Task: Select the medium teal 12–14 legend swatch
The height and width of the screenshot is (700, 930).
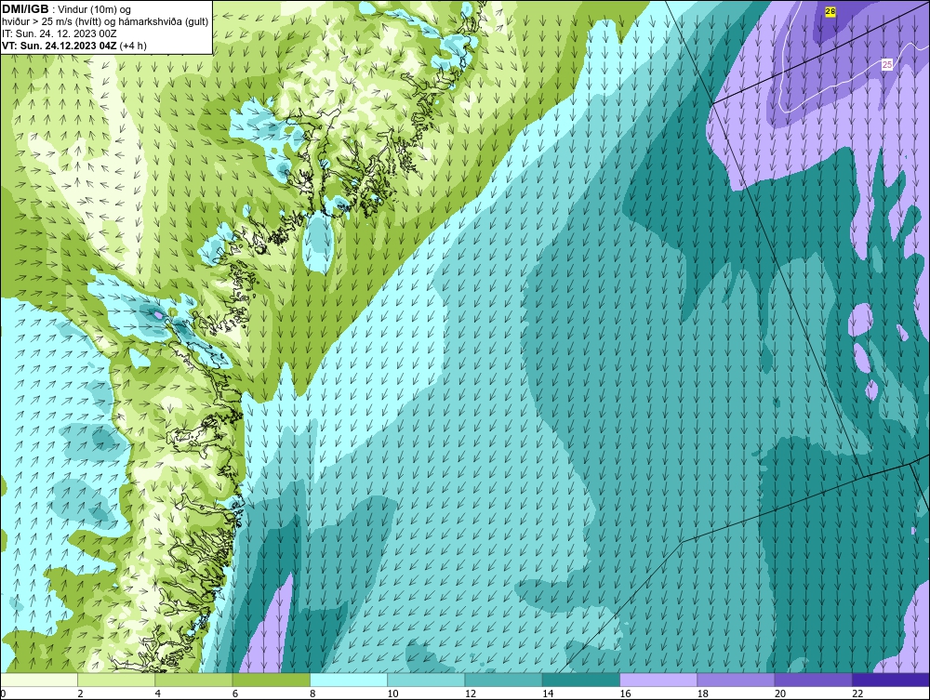Action: (x=503, y=680)
